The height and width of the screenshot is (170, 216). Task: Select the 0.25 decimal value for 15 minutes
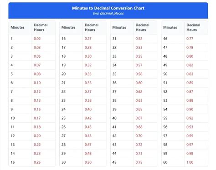(x=37, y=162)
